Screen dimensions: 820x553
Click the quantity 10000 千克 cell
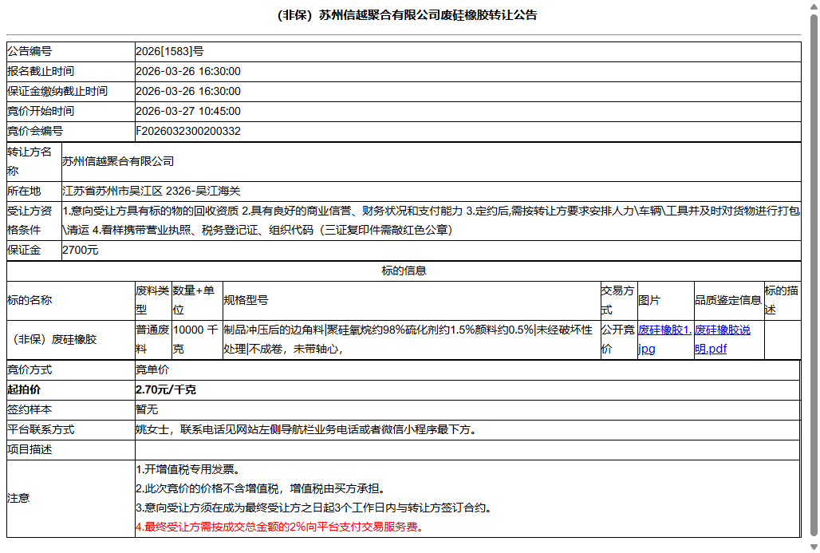click(194, 338)
